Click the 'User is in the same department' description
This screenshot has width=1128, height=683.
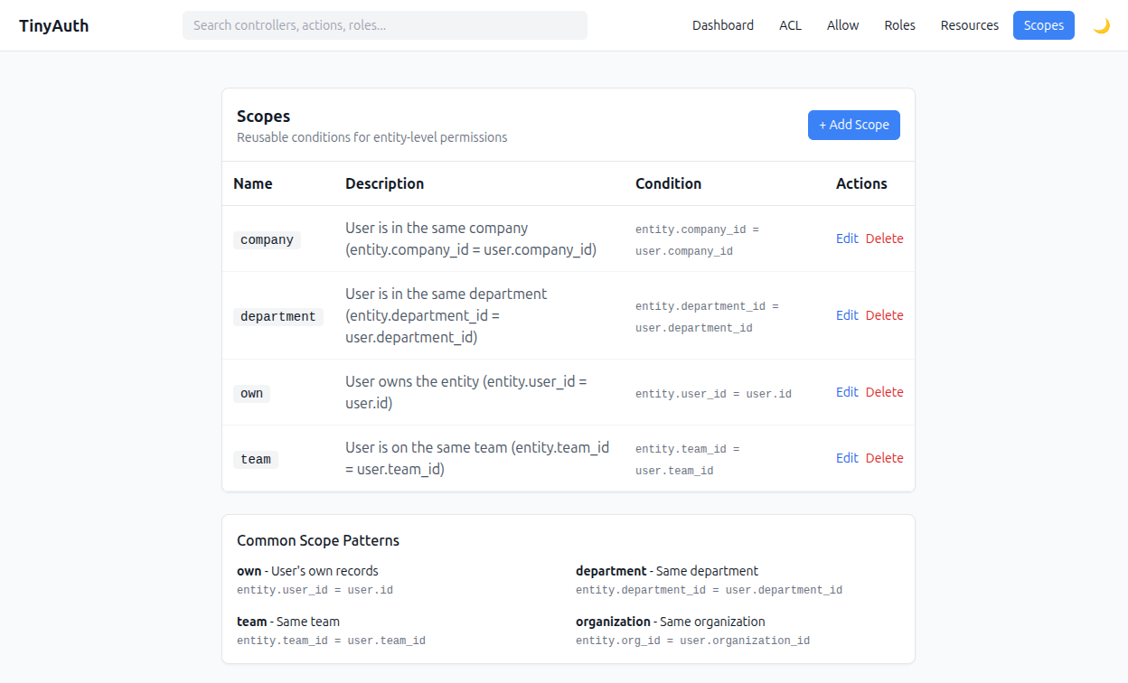point(446,315)
